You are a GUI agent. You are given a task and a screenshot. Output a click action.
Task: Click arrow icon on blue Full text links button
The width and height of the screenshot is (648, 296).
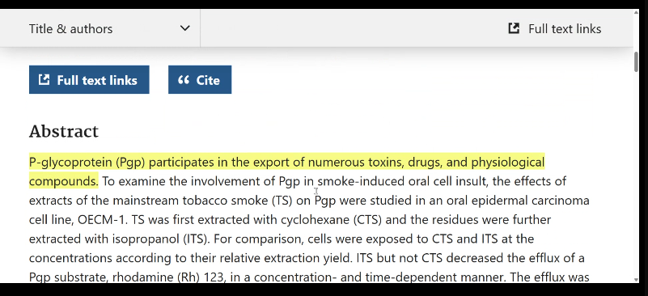point(44,79)
